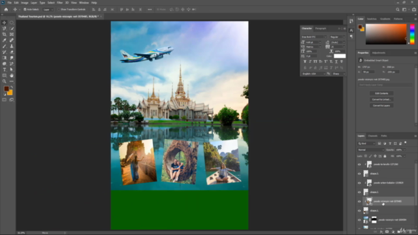418x235 pixels.
Task: Select the Gradient tool
Action: (x=5, y=58)
